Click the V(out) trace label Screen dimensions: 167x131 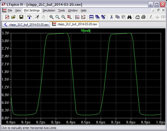pos(86,30)
